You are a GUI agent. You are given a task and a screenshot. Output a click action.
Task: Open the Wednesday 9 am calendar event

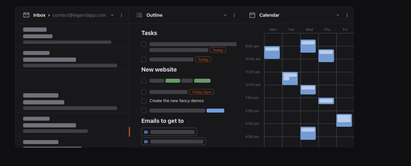308,46
